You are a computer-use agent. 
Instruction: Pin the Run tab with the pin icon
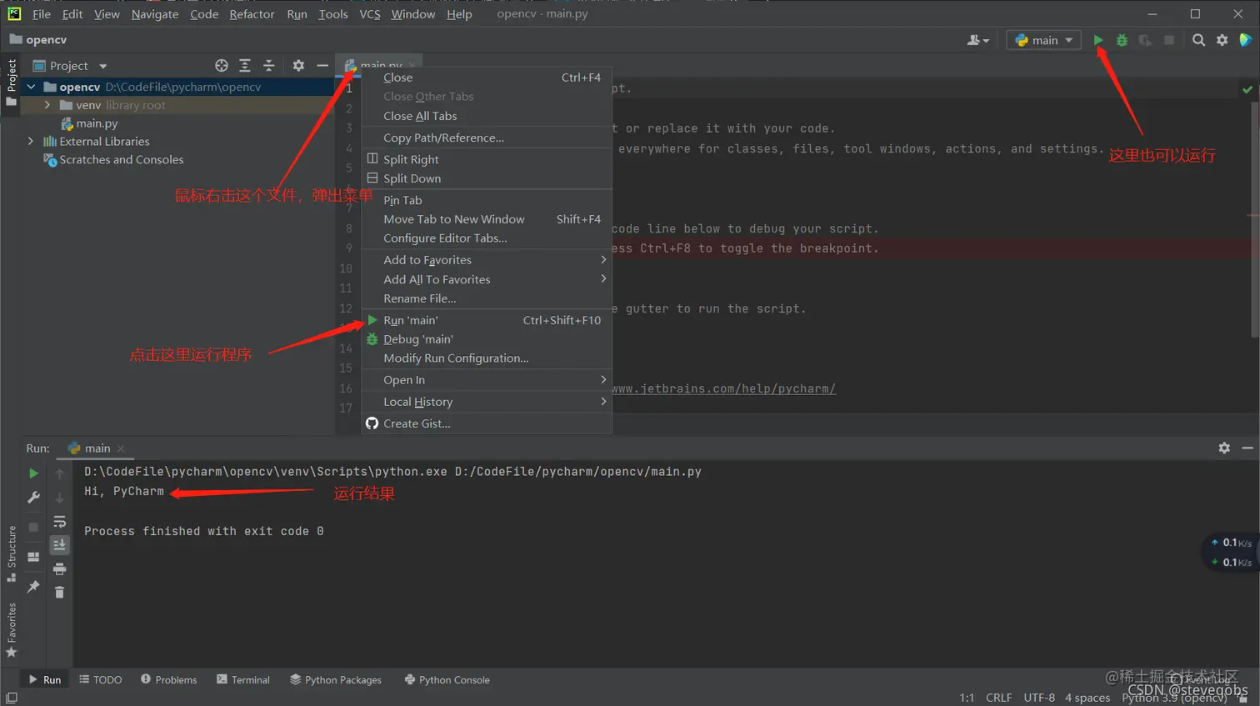click(x=33, y=587)
